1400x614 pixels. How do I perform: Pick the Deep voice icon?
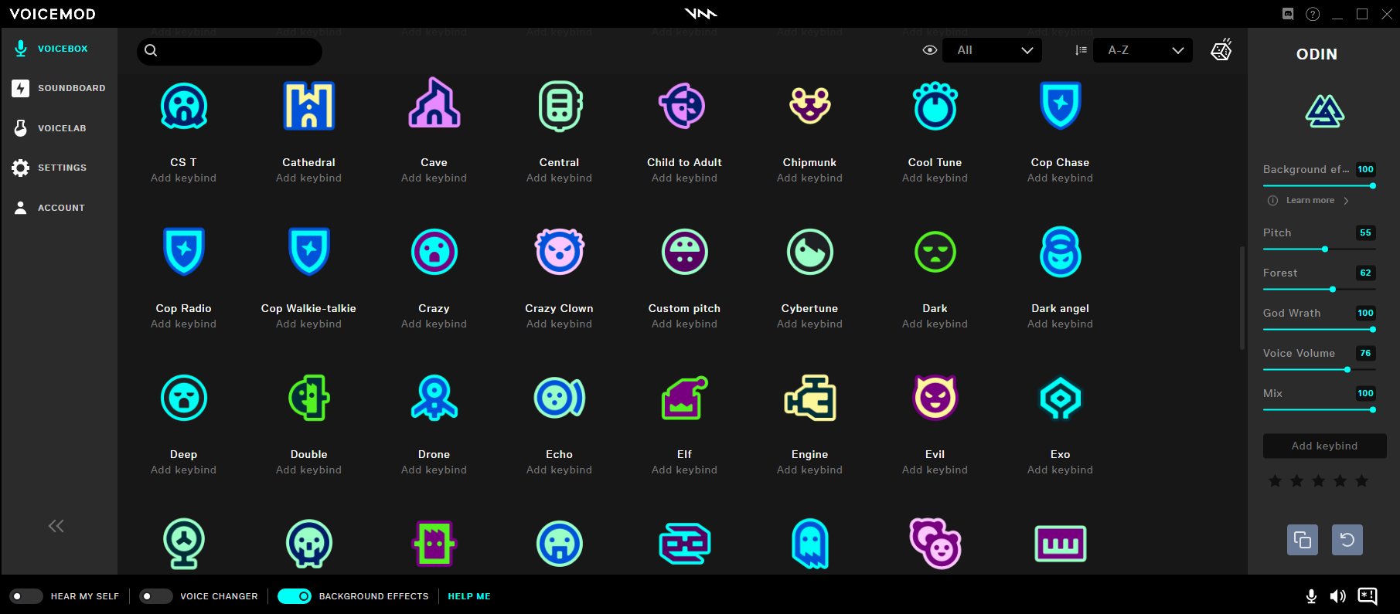tap(184, 398)
